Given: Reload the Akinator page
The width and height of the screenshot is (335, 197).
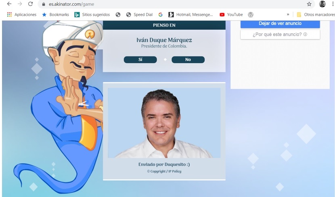Looking at the screenshot, I should (x=30, y=4).
